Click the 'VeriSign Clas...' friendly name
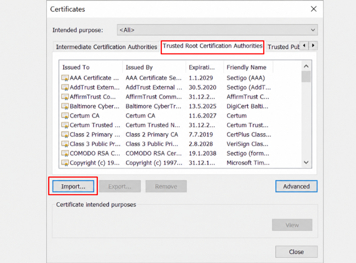 coord(247,144)
